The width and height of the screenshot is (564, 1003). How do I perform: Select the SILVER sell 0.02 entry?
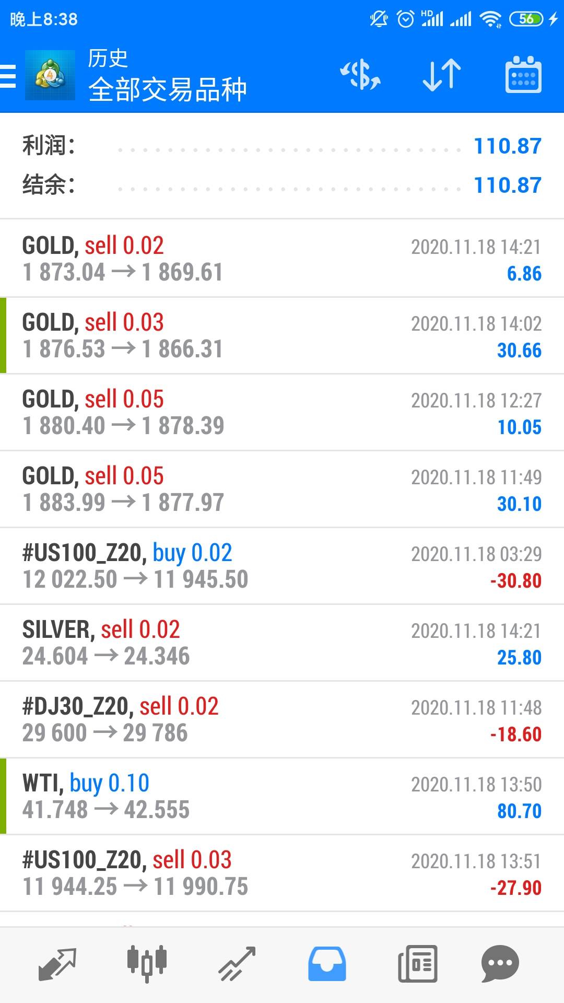282,643
